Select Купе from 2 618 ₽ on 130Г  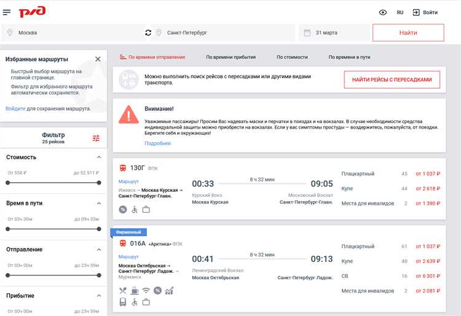391,188
